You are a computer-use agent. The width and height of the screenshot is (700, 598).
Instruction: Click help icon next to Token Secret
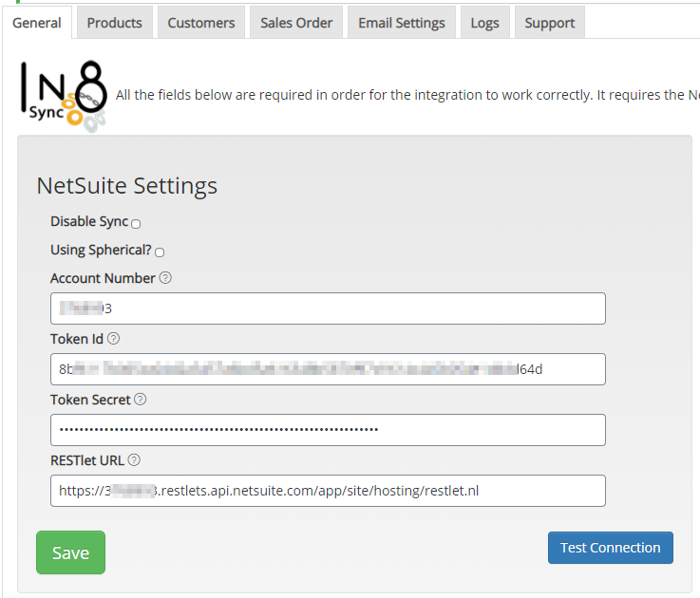pyautogui.click(x=141, y=400)
